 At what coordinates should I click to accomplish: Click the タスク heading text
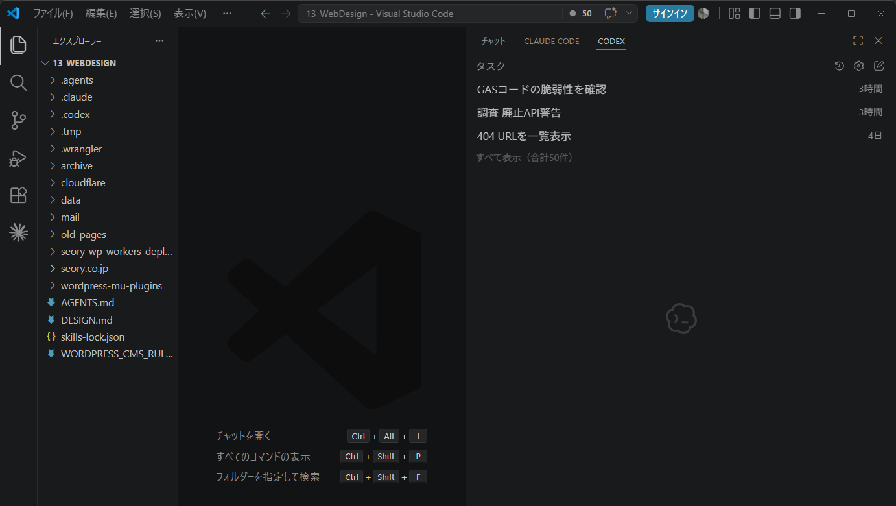click(x=491, y=66)
